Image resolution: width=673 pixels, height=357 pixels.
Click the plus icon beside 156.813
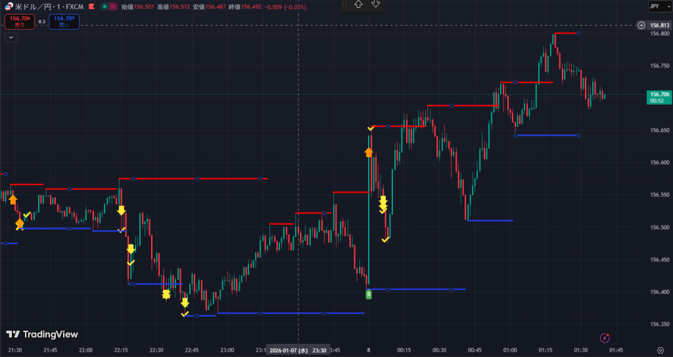[x=641, y=25]
